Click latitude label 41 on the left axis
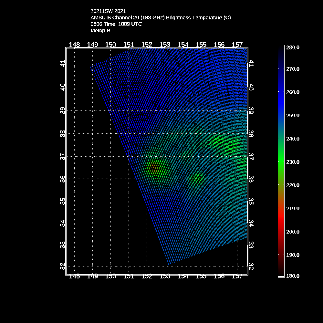 63,63
